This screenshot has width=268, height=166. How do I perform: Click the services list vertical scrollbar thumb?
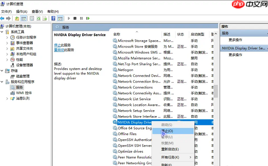(x=216, y=91)
